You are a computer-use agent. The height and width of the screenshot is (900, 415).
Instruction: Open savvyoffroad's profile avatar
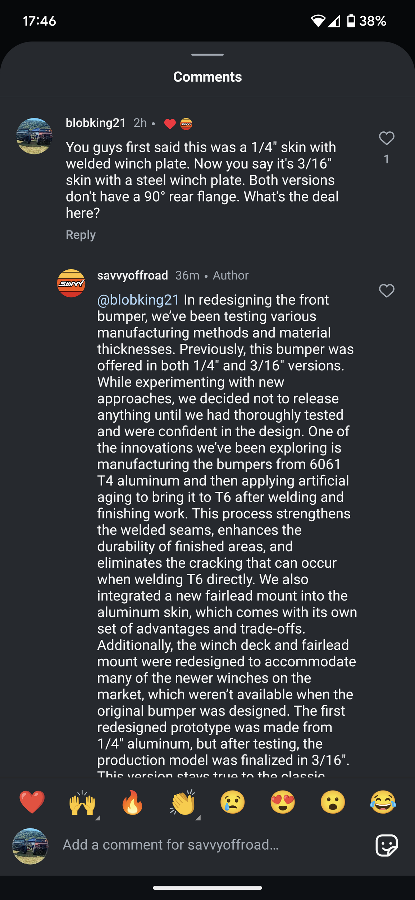click(x=71, y=283)
